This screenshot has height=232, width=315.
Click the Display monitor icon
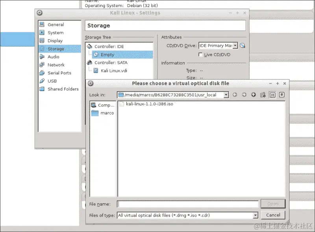click(42, 41)
